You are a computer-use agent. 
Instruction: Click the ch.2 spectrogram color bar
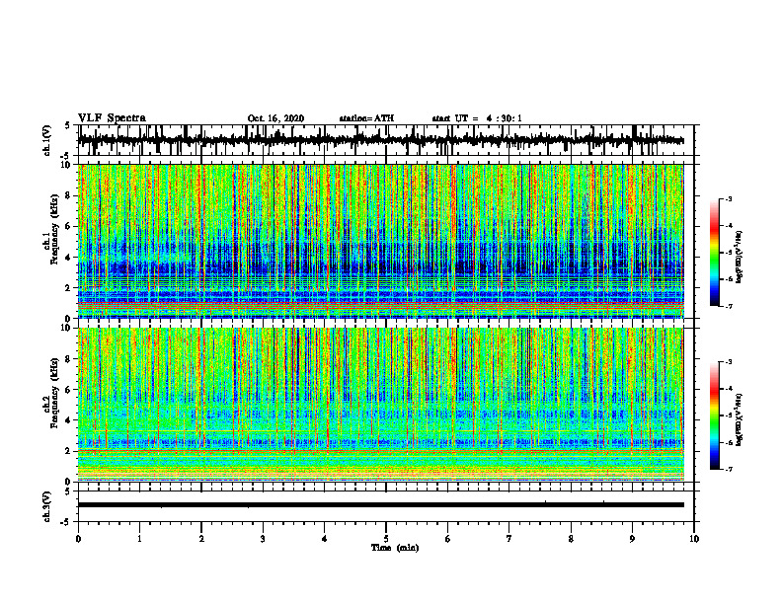click(x=715, y=415)
